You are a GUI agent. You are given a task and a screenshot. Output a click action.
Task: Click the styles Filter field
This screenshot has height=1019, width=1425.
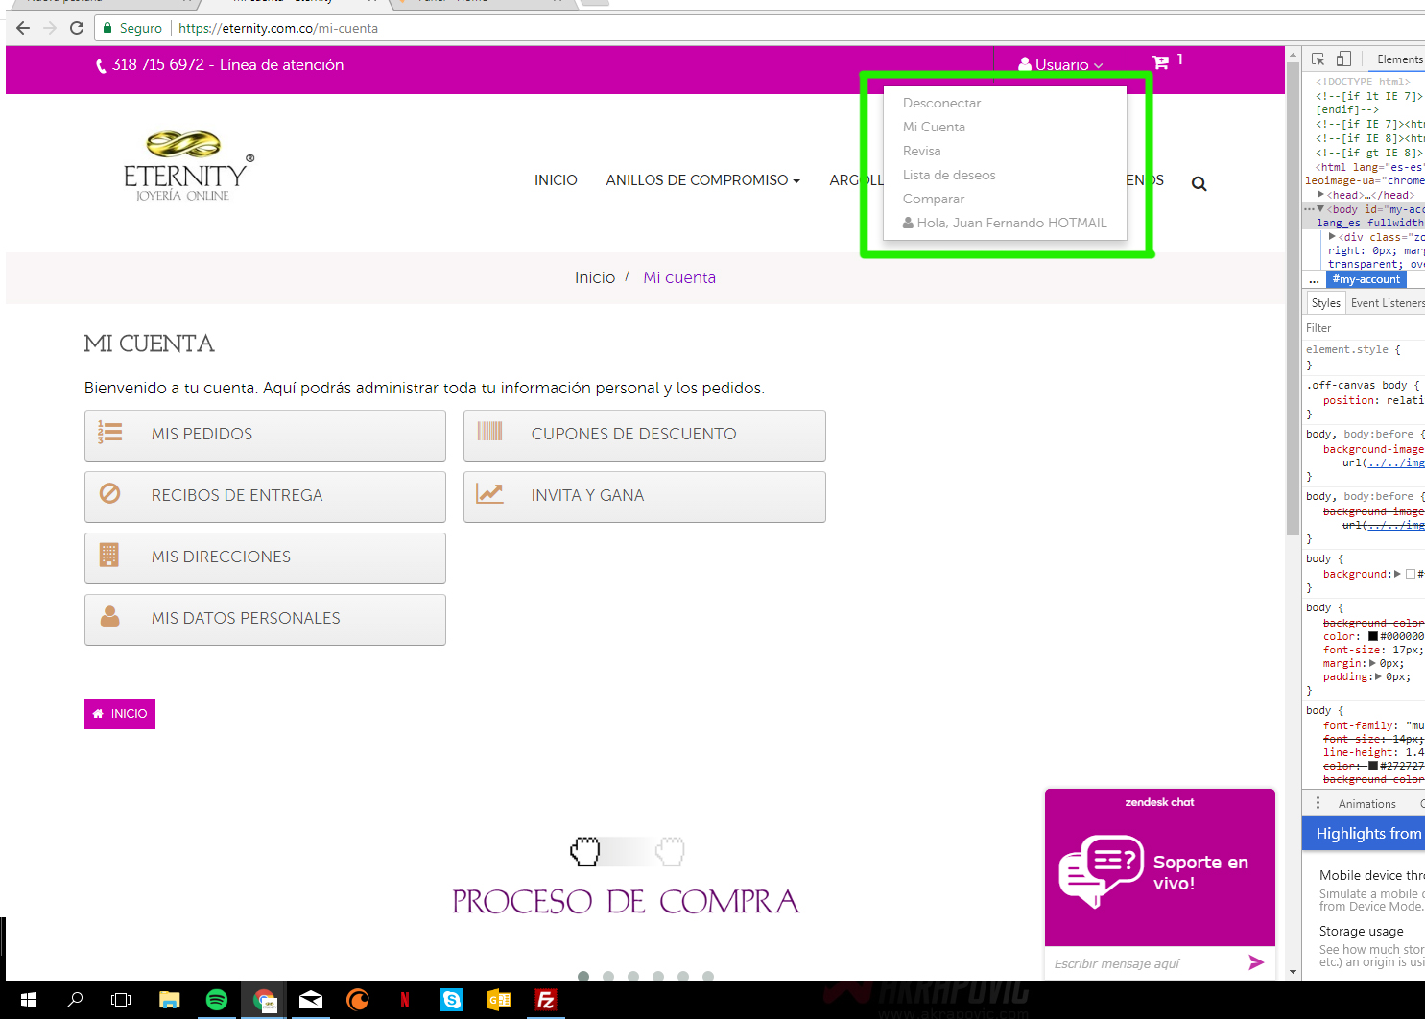click(x=1363, y=328)
